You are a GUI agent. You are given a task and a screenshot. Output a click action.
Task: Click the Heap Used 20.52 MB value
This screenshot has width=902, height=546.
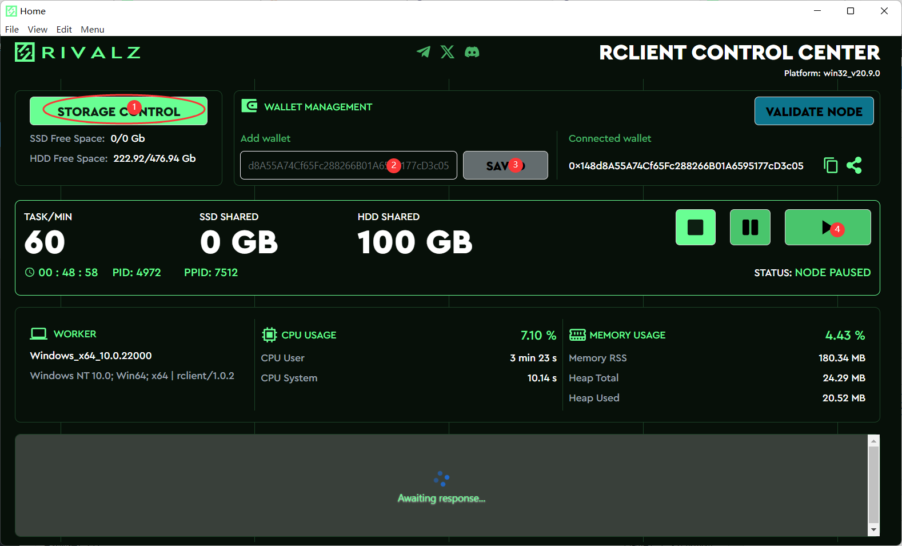844,398
